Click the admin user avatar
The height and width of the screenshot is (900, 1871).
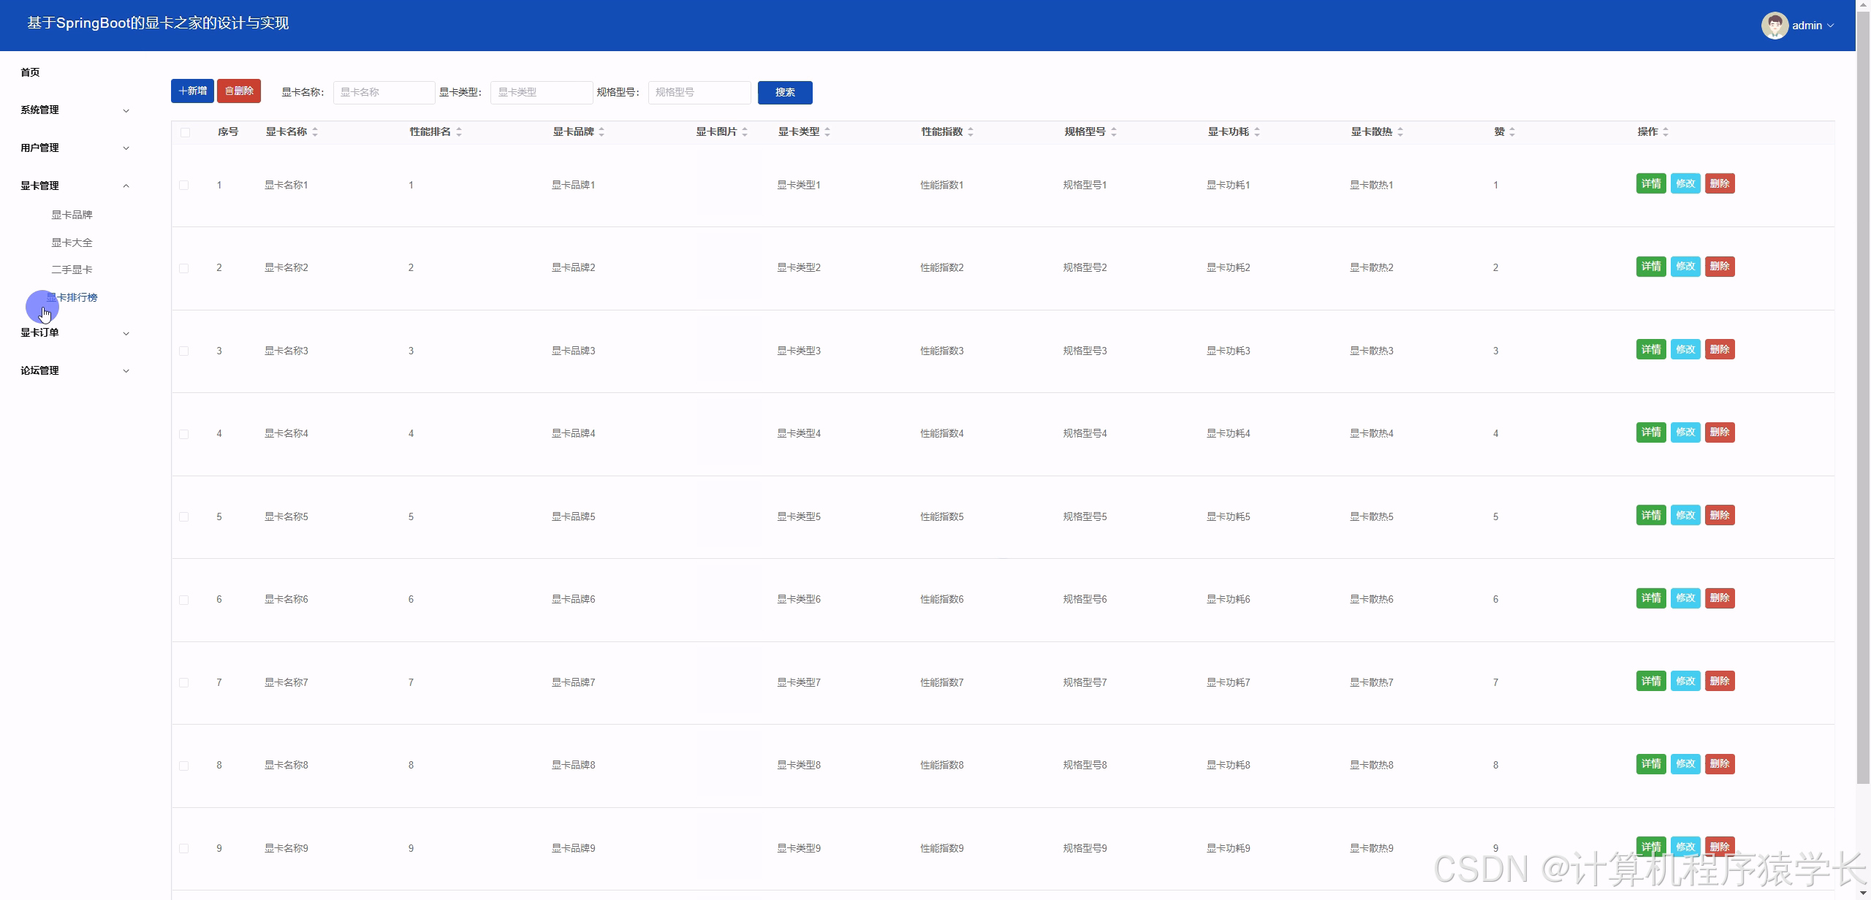(x=1774, y=26)
